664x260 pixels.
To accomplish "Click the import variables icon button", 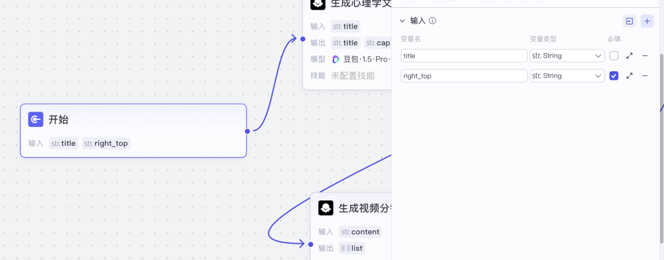I will click(x=629, y=21).
